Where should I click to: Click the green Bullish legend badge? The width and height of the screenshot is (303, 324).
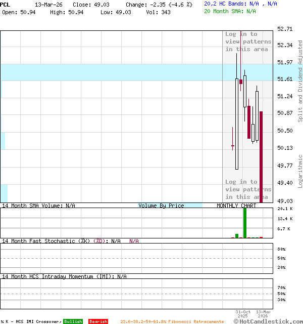(x=73, y=321)
